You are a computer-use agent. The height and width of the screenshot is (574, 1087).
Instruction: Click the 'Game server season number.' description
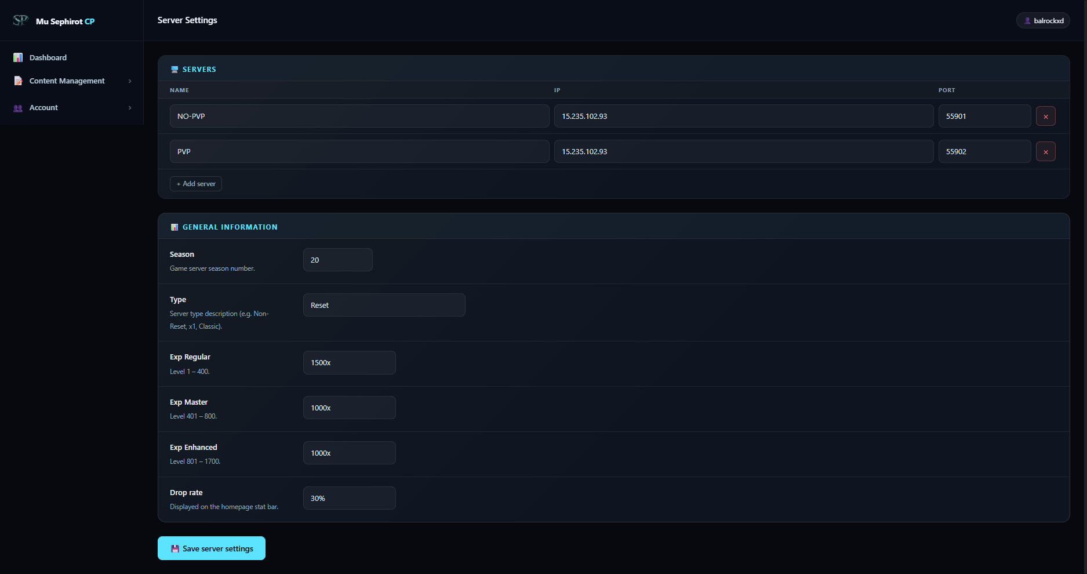[x=212, y=268]
